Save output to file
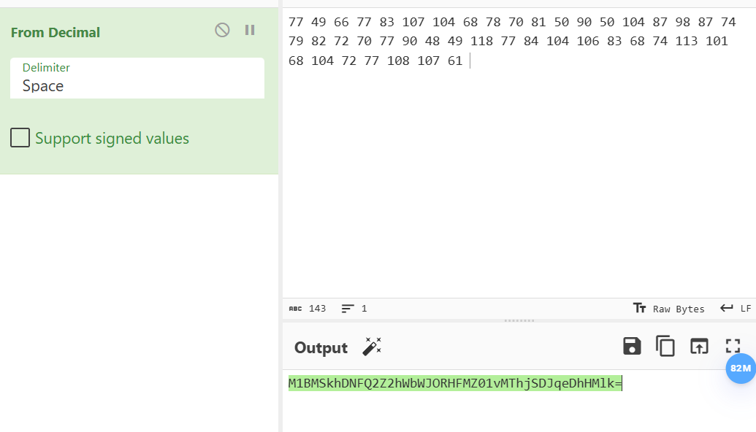Screen dimensions: 756x432 [632, 347]
